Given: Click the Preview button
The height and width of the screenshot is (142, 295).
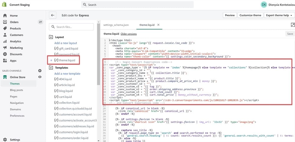Looking at the screenshot, I should tap(230, 15).
